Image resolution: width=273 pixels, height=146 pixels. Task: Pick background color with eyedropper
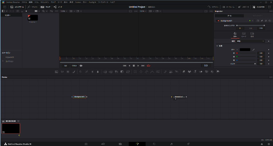(253, 50)
